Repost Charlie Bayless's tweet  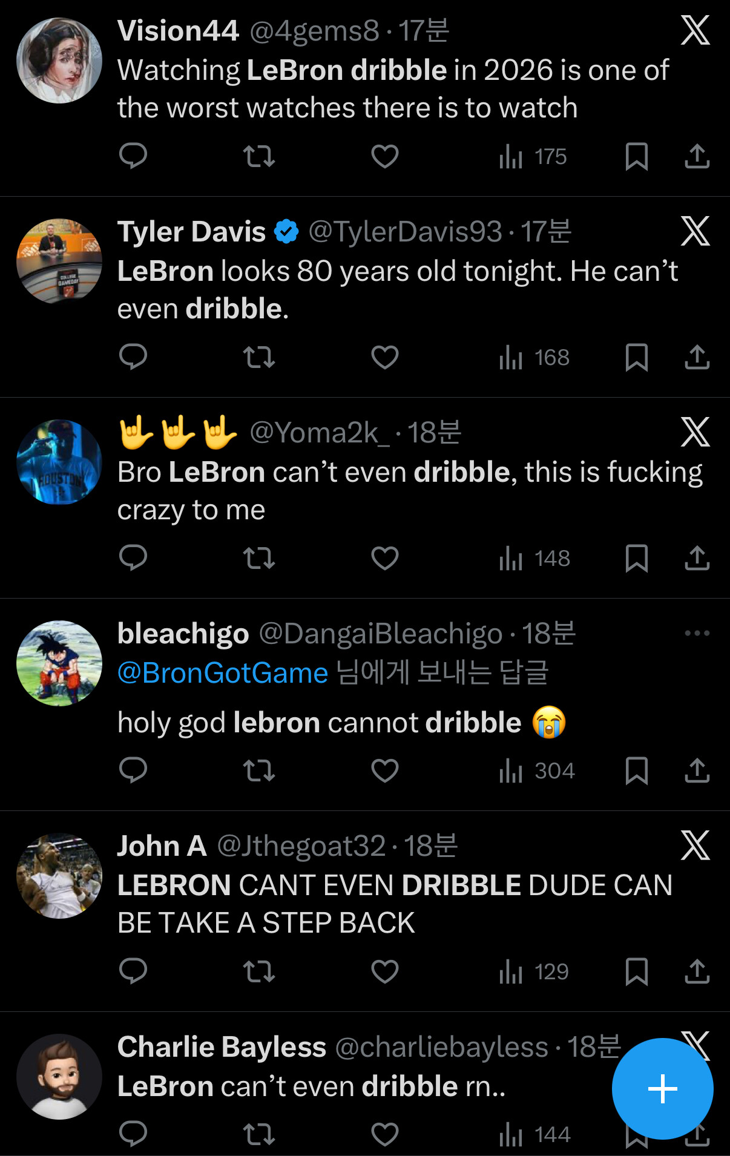tap(259, 1134)
